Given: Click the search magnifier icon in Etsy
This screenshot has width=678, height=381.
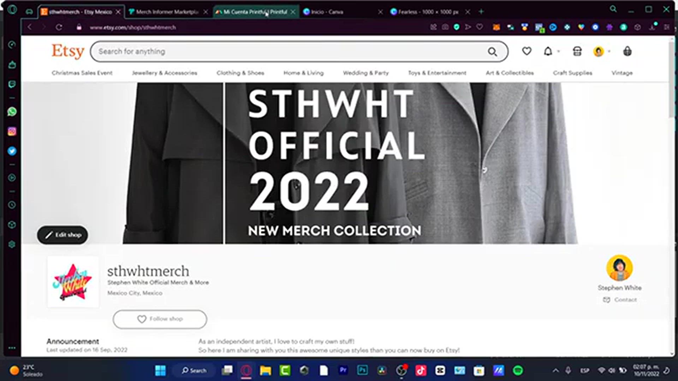Looking at the screenshot, I should (x=492, y=52).
